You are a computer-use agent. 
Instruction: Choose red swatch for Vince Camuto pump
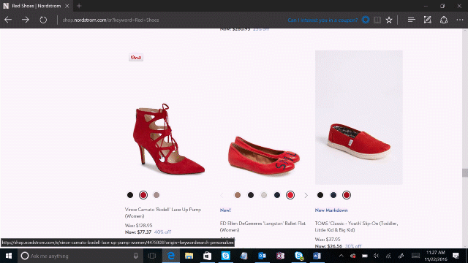click(143, 195)
